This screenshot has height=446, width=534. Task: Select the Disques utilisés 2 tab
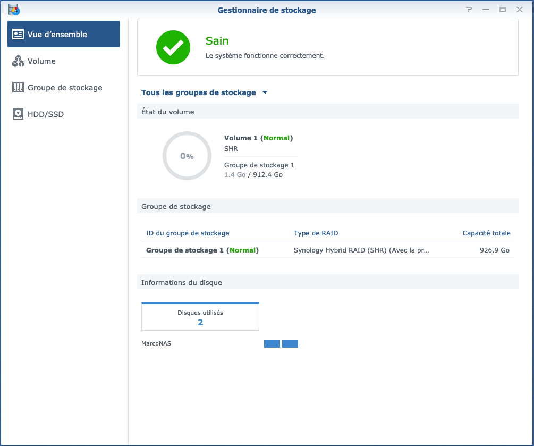click(x=200, y=316)
